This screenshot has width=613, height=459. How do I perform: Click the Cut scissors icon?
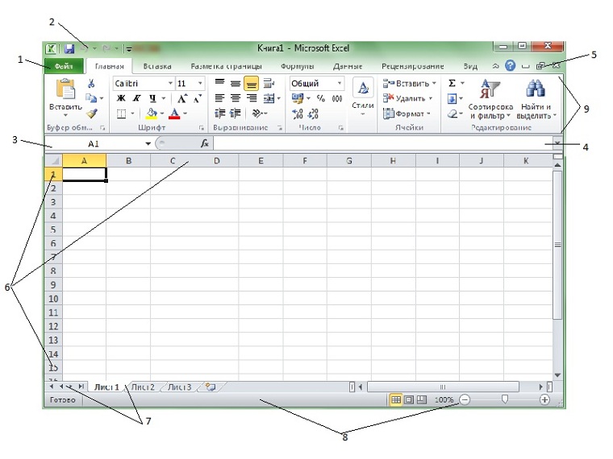pos(91,83)
